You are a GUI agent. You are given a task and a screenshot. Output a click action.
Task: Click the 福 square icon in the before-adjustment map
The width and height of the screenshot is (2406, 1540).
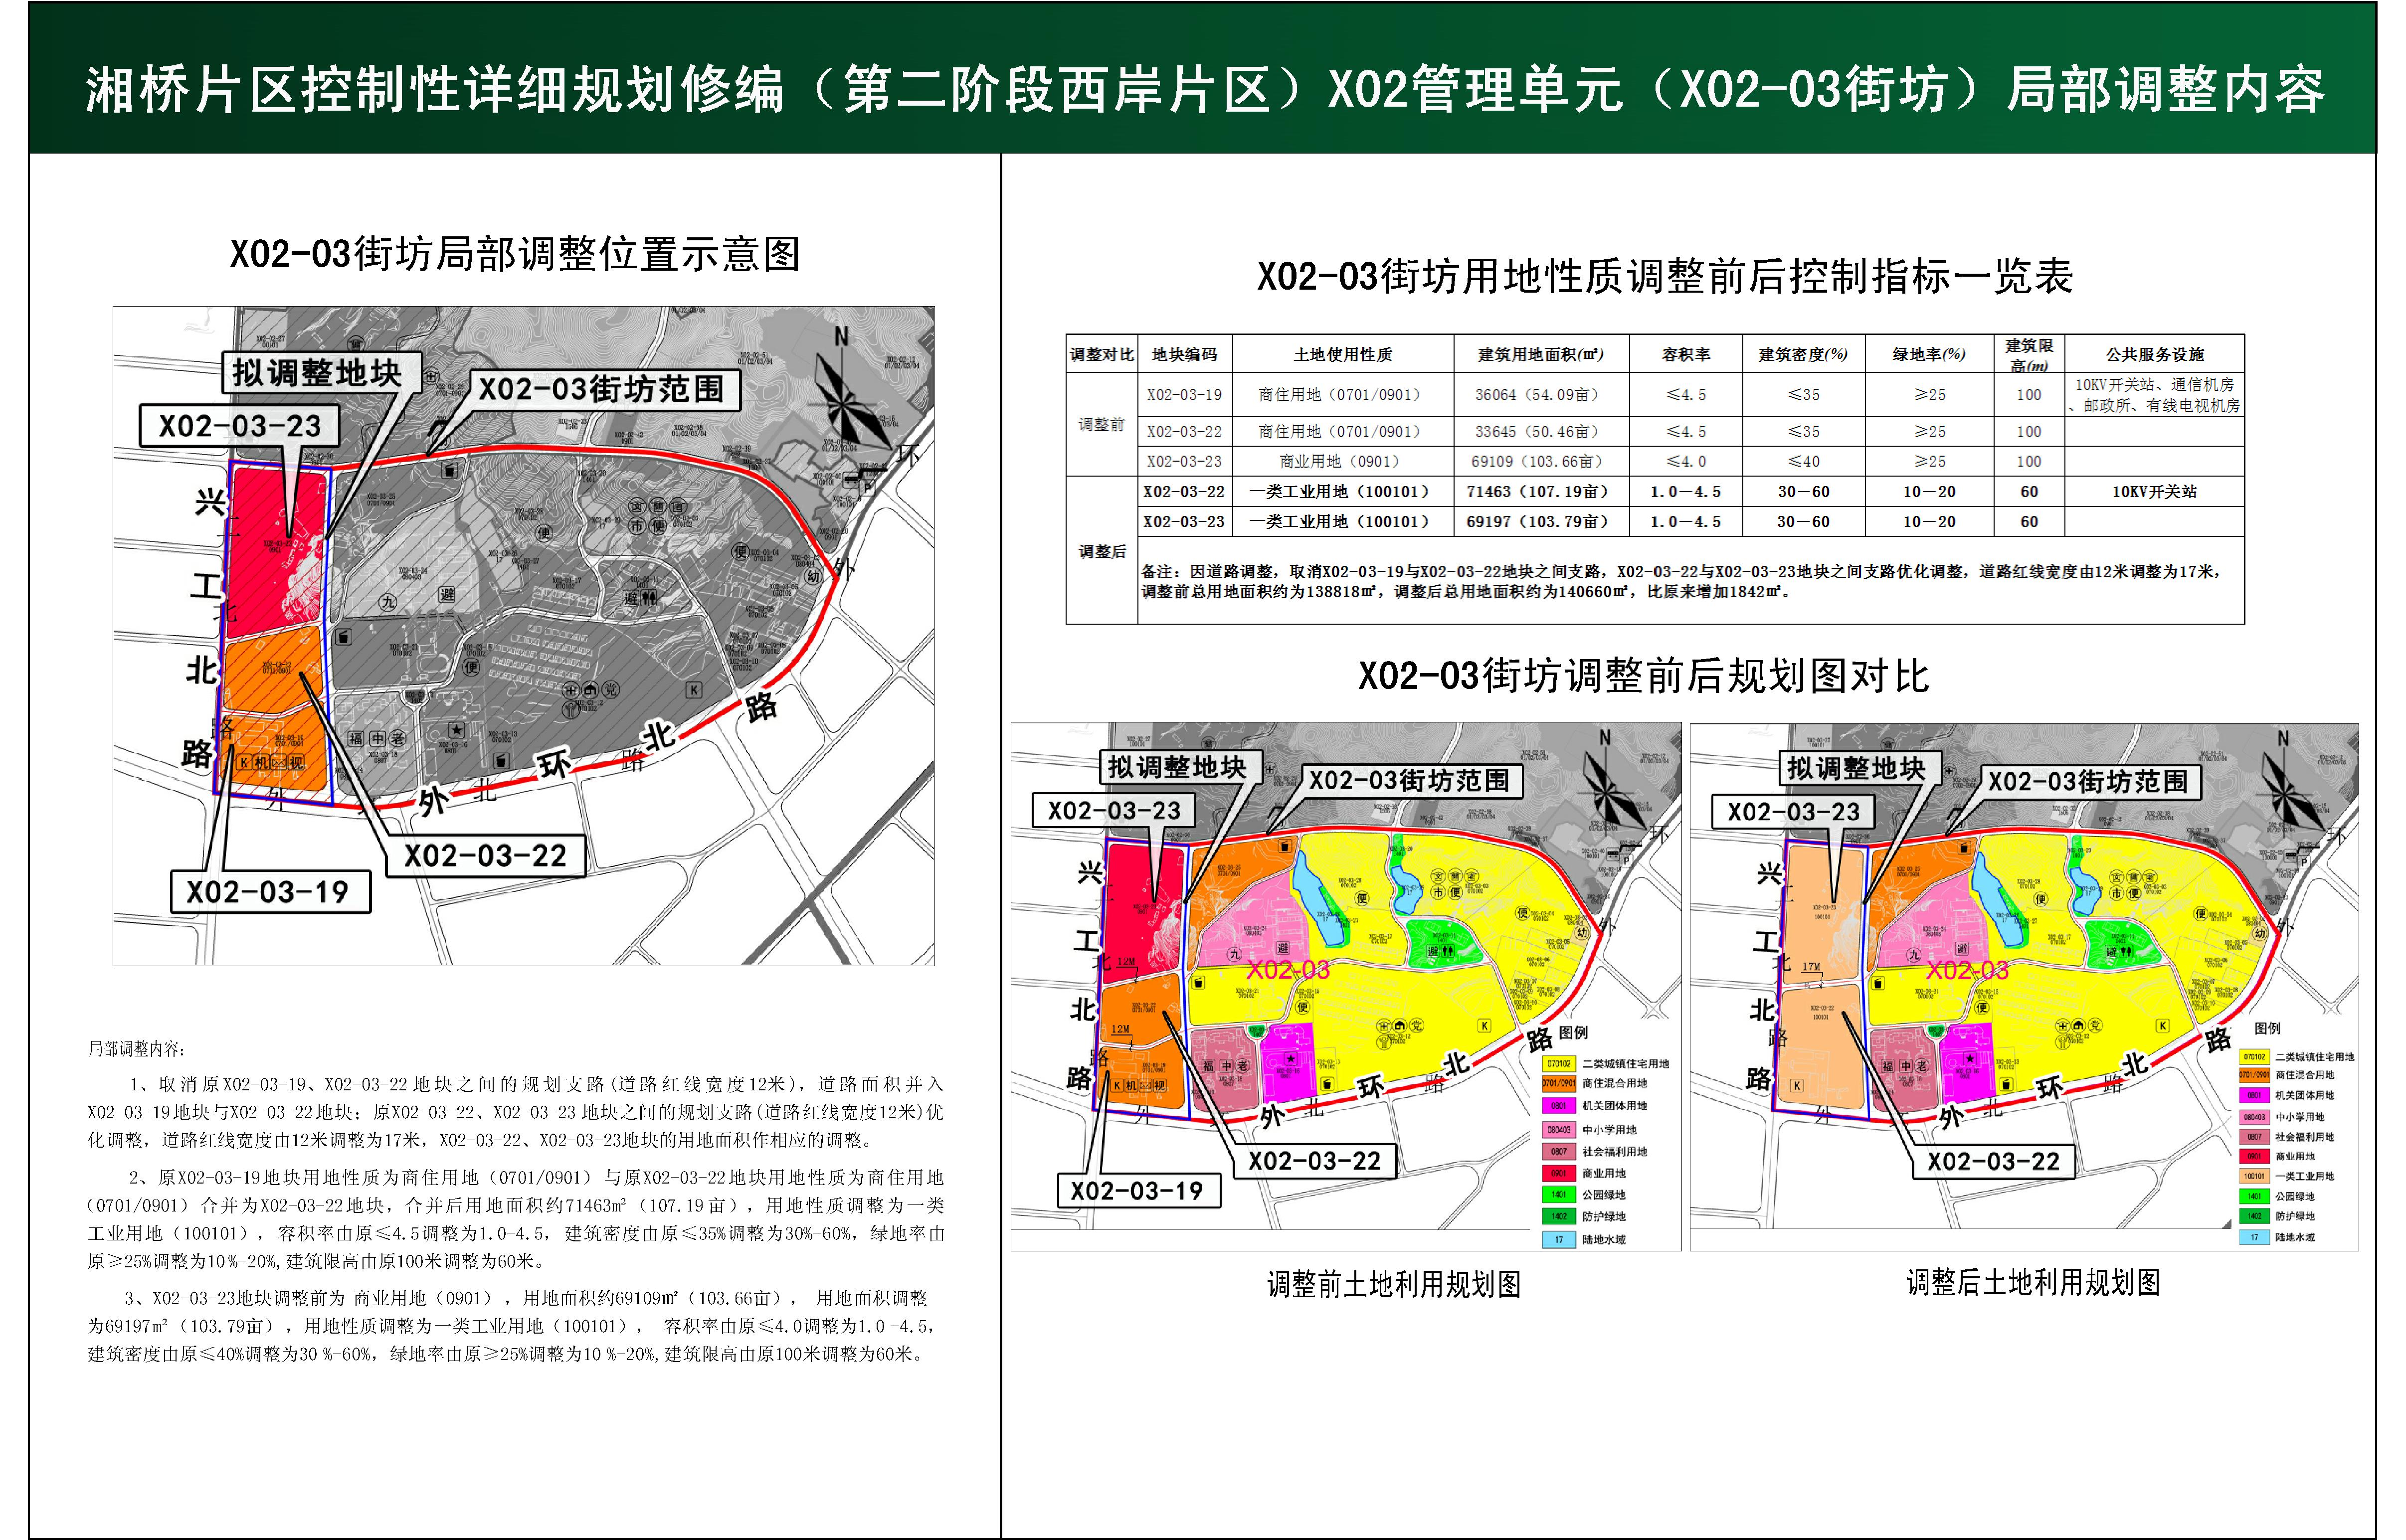click(1209, 1066)
